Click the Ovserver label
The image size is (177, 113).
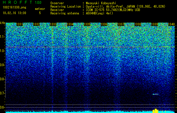57,3
